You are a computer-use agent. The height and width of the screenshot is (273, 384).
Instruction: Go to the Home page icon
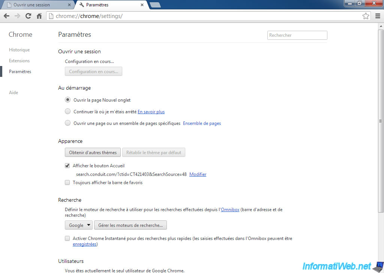[x=39, y=16]
